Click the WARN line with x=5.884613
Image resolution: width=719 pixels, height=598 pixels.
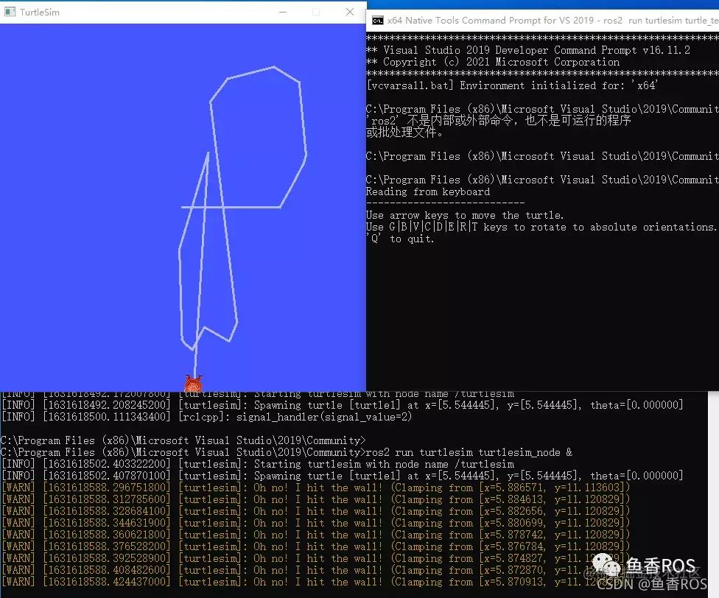pyautogui.click(x=315, y=499)
